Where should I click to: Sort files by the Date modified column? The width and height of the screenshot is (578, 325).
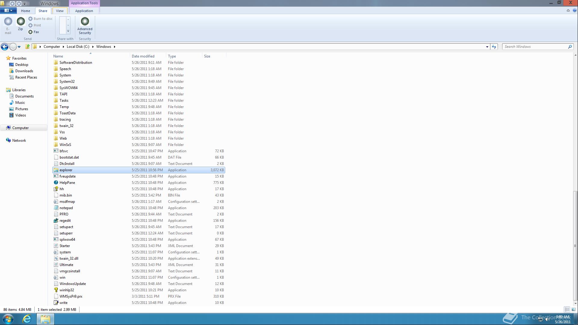pos(143,56)
